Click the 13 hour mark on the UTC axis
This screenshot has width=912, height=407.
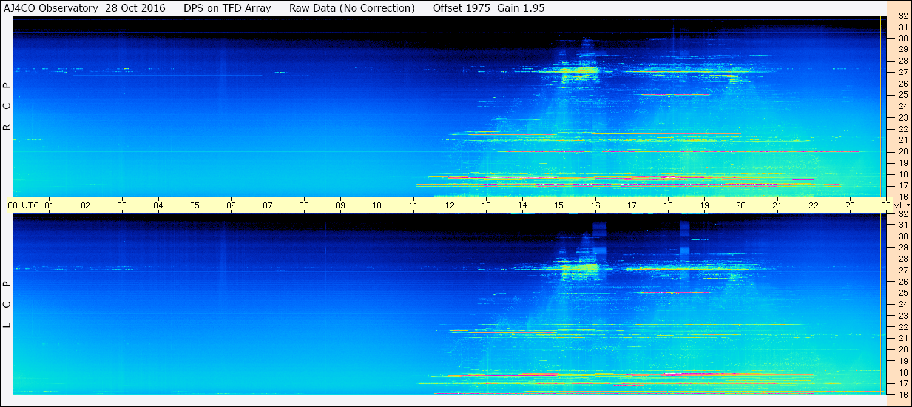[486, 205]
